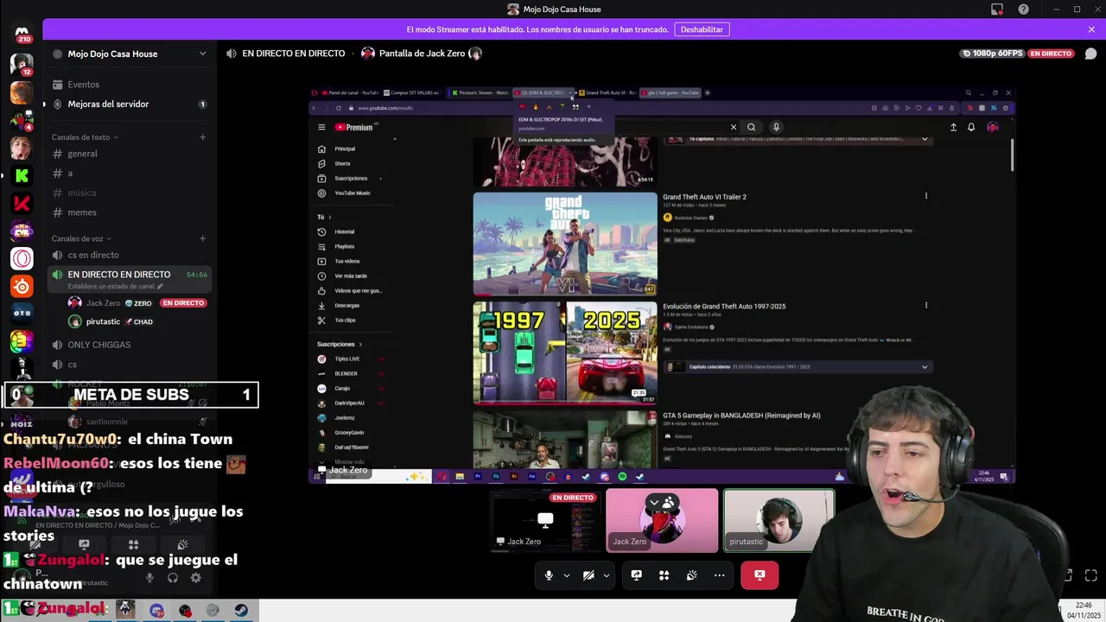Open the general text channel

tap(130, 154)
